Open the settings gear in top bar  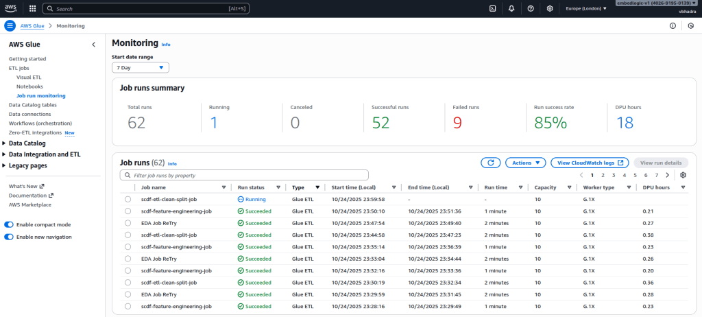pyautogui.click(x=550, y=8)
